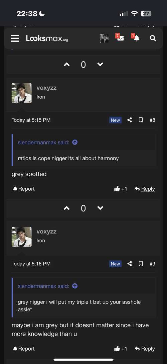Open the inbox envelope with 7 unread

click(120, 37)
